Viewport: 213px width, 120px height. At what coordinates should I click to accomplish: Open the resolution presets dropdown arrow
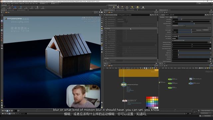[210, 21]
